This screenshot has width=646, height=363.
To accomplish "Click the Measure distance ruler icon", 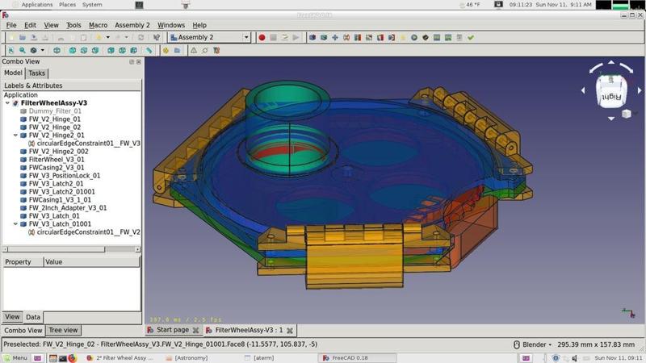I will point(149,50).
